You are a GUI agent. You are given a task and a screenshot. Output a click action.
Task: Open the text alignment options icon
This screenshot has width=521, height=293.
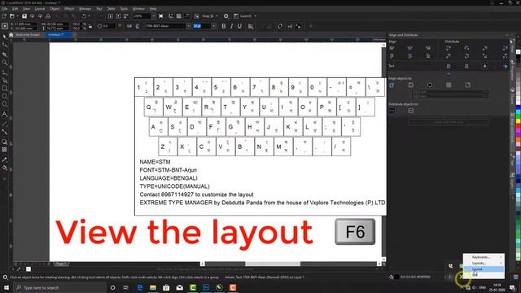251,26
